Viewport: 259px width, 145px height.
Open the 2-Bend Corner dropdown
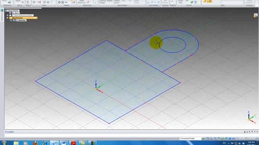117,2
